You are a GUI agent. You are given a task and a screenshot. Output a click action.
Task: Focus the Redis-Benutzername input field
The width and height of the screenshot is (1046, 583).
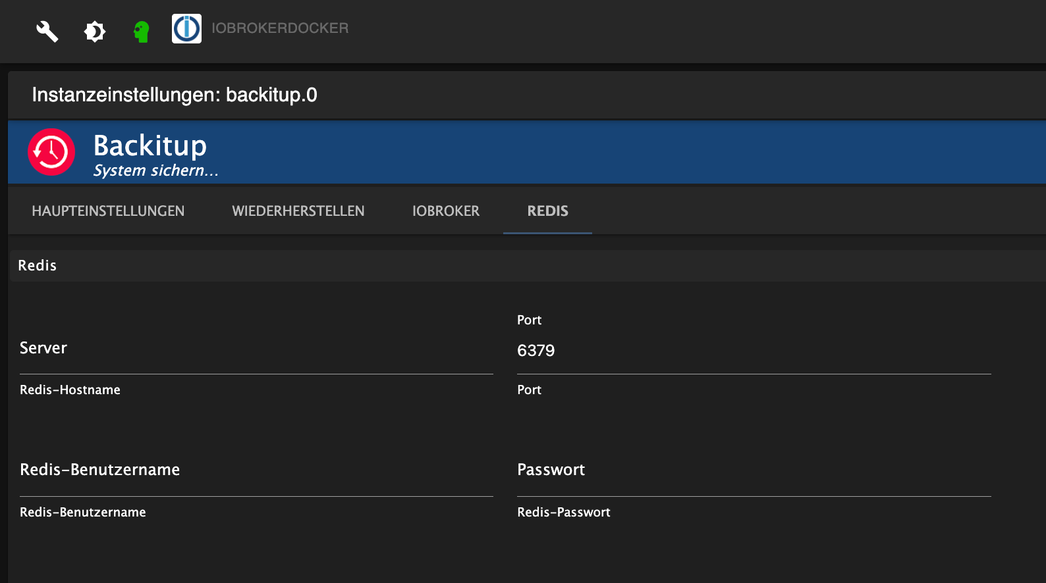[256, 471]
